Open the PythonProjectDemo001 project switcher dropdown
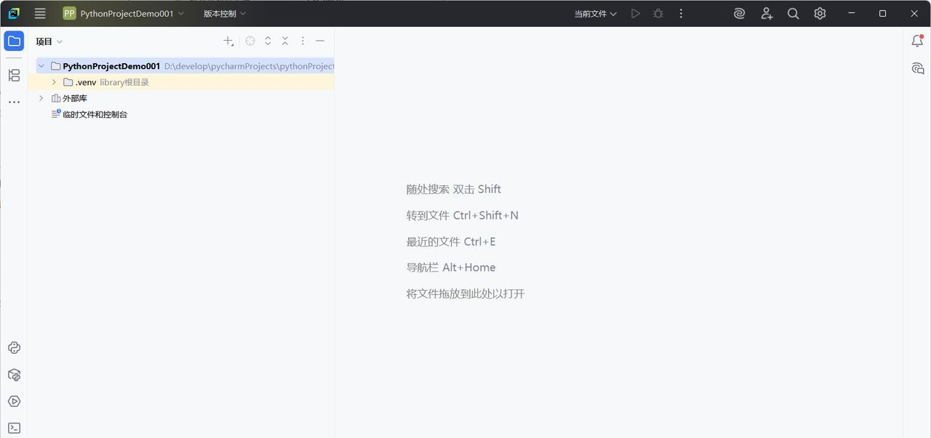 coord(124,13)
